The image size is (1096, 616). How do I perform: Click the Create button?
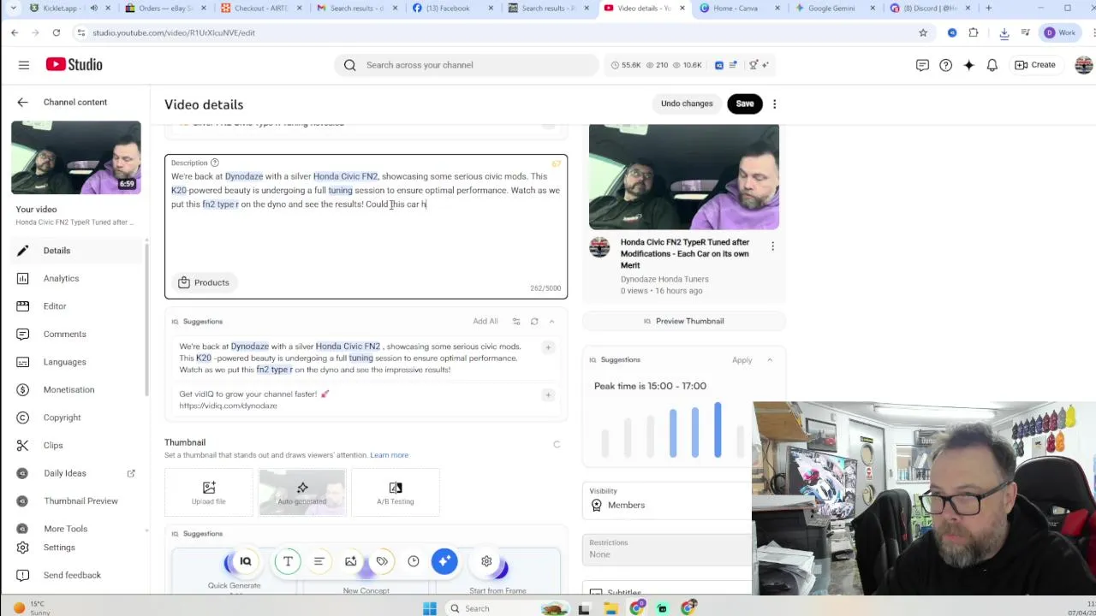tap(1034, 65)
